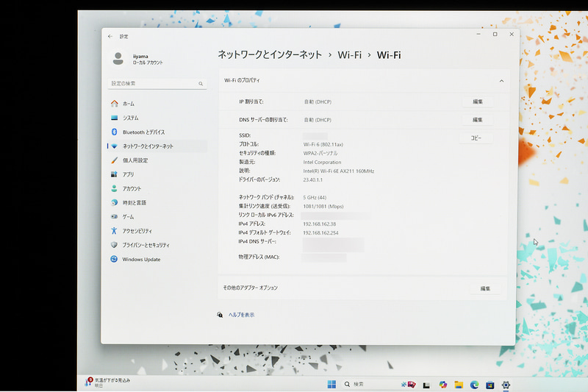The width and height of the screenshot is (588, 392).
Task: Maximize the Settings window
Action: point(495,34)
